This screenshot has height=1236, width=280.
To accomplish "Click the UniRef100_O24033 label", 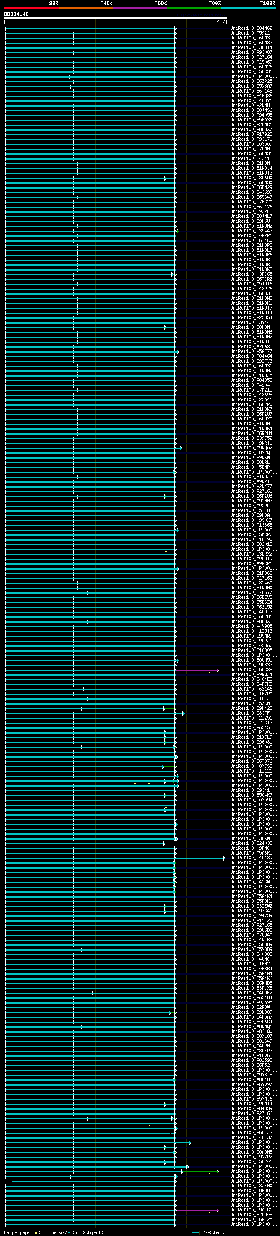I will point(251,844).
